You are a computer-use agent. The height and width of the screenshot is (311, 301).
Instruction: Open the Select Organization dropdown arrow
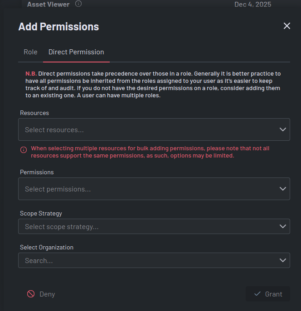pyautogui.click(x=283, y=260)
